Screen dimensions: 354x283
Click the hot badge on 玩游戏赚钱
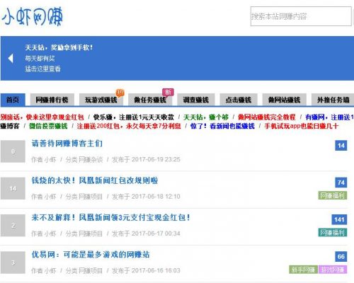(x=120, y=93)
